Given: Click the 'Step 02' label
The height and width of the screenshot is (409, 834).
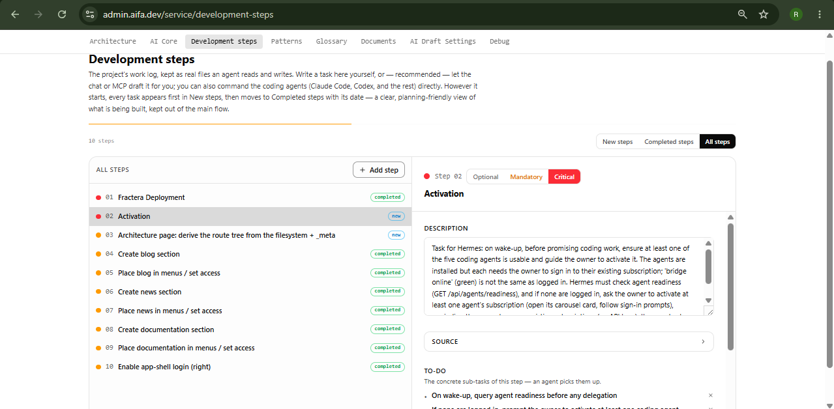Looking at the screenshot, I should 448,176.
